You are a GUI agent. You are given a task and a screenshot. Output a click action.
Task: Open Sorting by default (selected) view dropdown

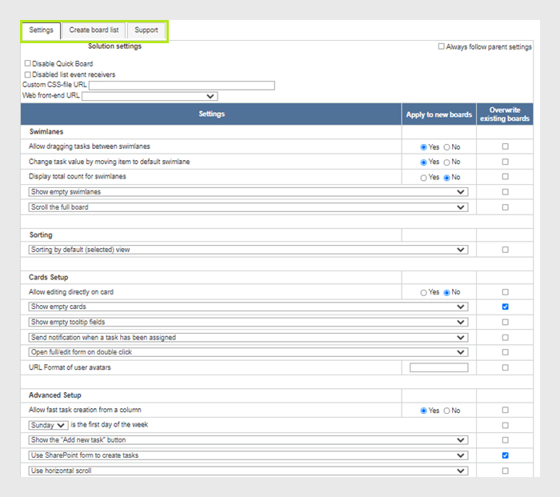pyautogui.click(x=248, y=250)
